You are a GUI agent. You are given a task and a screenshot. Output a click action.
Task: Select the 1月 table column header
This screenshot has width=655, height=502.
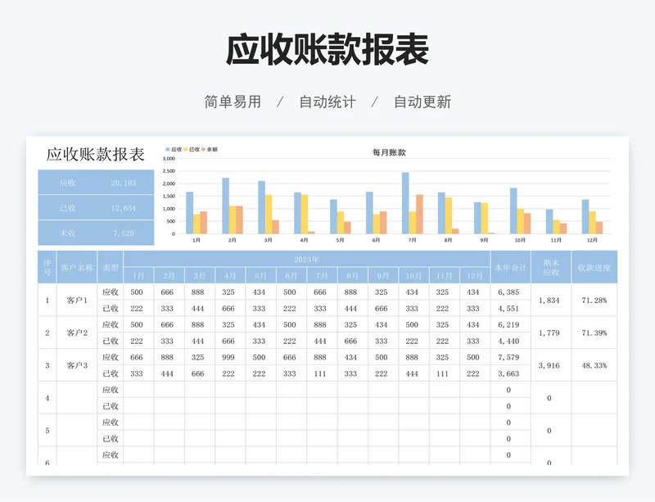click(138, 276)
